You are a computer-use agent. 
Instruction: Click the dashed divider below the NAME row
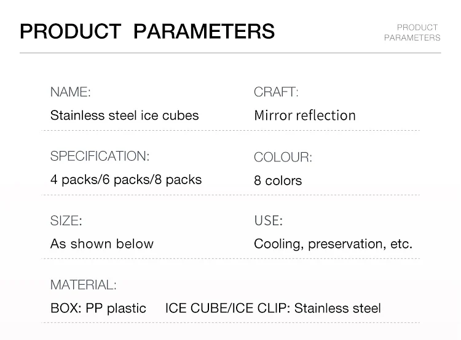point(230,130)
